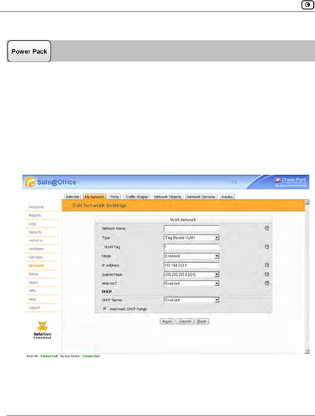315x416 pixels.
Task: Switch to the Routes tab
Action: tap(227, 197)
